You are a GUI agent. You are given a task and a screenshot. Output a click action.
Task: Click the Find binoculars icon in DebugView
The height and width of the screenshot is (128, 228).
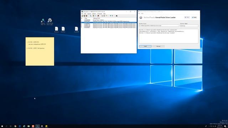coord(116,16)
